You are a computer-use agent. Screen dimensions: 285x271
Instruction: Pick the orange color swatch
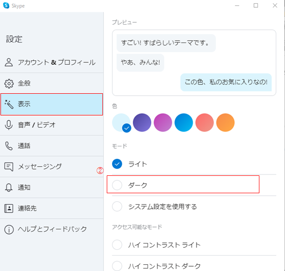coord(226,123)
